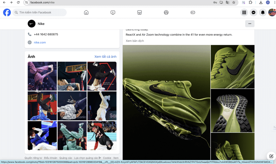
Task: Click the Điều khoản footer link
Action: coord(51,158)
